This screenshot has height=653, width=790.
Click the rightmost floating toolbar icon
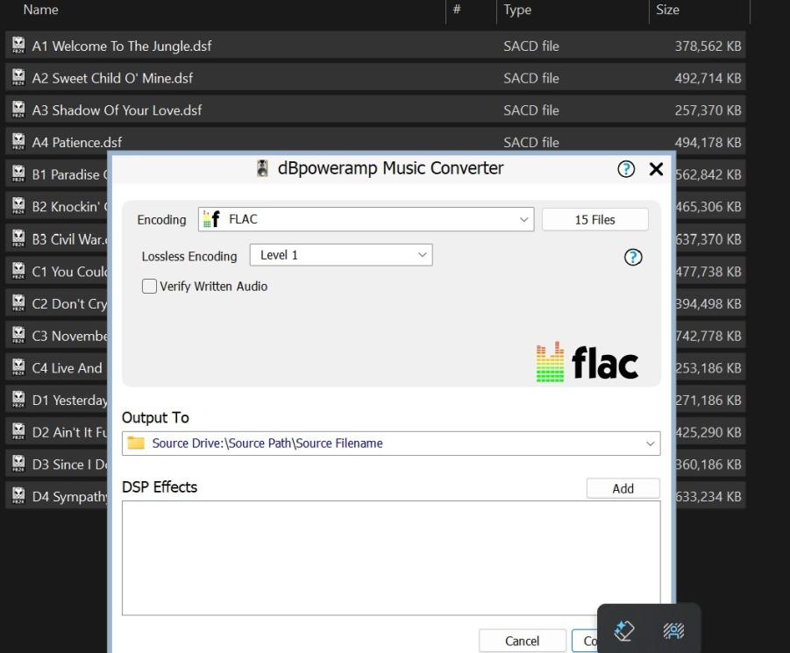tap(673, 630)
